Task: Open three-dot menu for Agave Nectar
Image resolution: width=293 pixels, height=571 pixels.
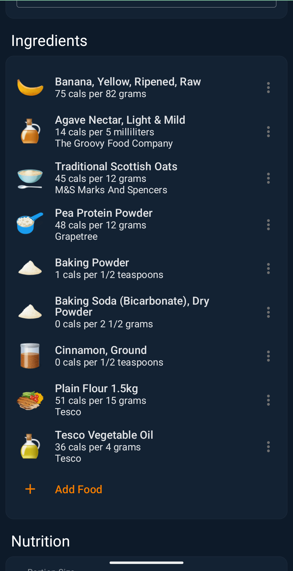Action: click(x=268, y=132)
